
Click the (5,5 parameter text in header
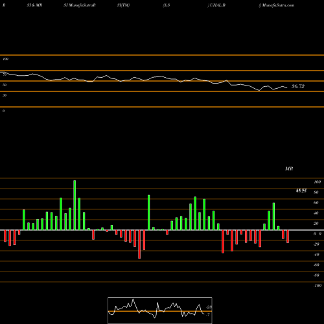[167, 5]
